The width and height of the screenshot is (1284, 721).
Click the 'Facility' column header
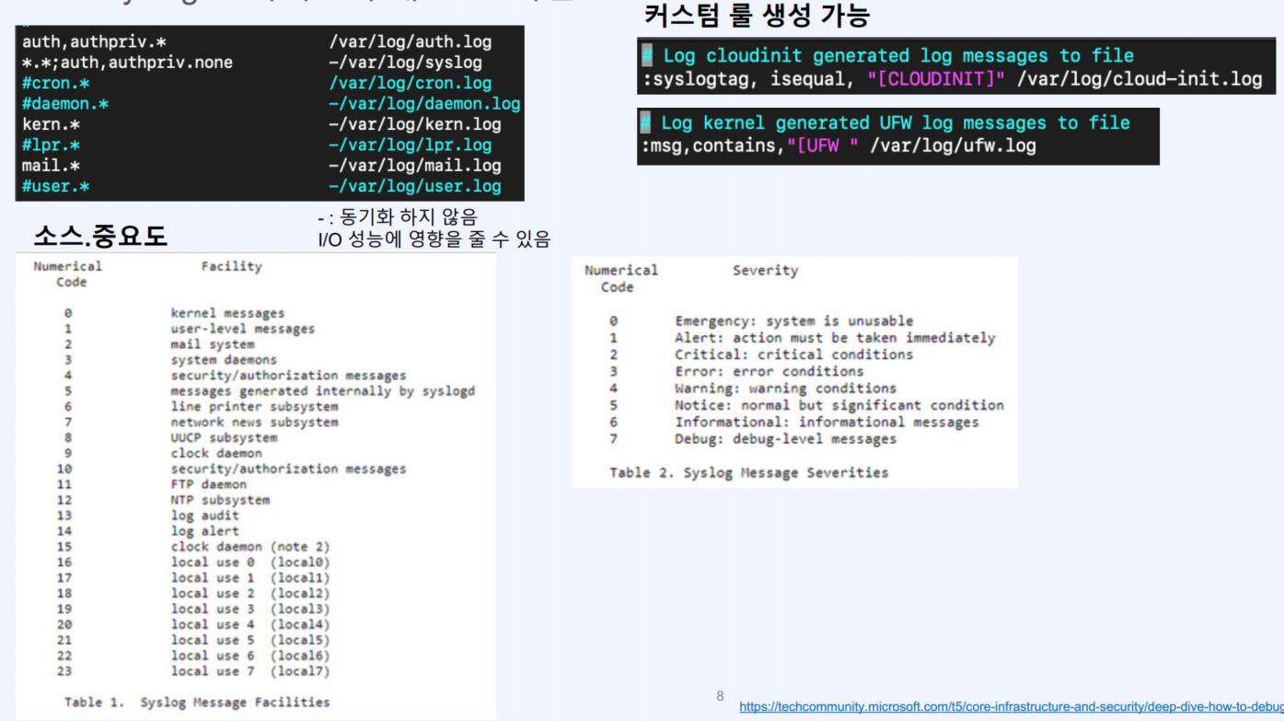(231, 266)
